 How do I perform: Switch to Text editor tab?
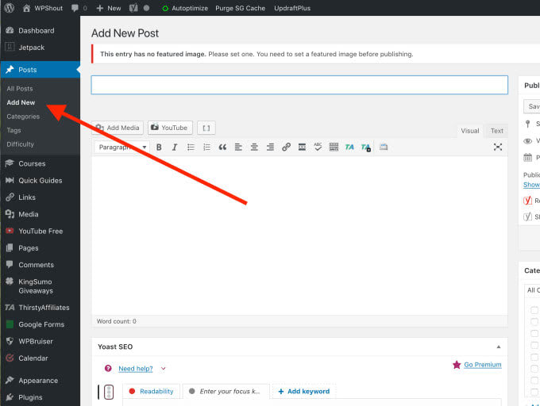496,131
